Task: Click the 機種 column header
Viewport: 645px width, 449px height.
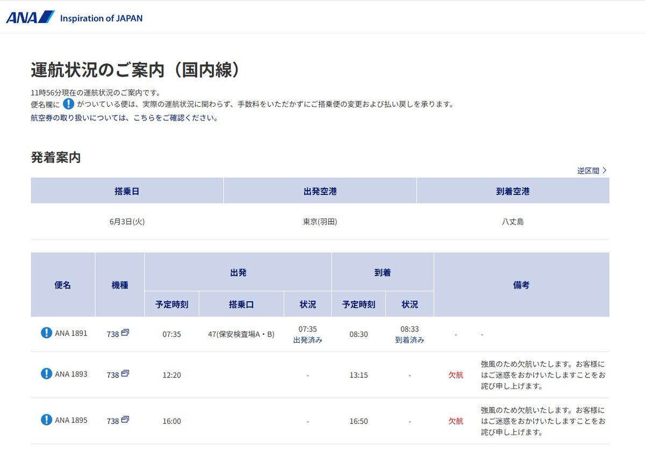Action: (x=120, y=285)
